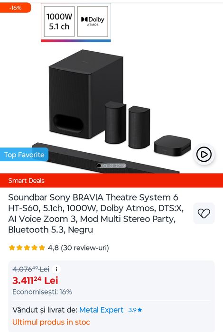Click the five-star rating icons
Screen dimensions: 223x332
click(27, 248)
